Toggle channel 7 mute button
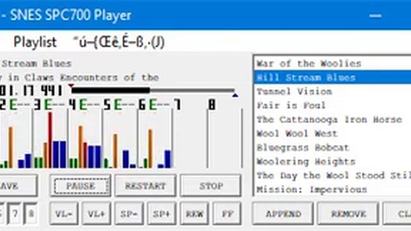411x231 pixels. click(x=15, y=214)
